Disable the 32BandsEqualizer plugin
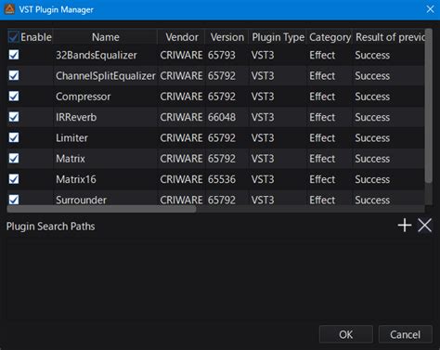 (x=14, y=55)
